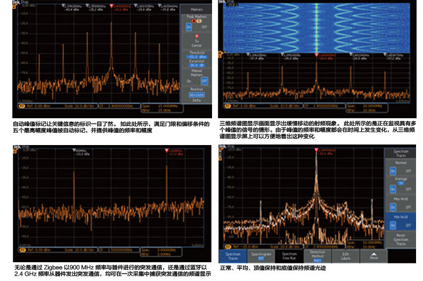Open the Detection Method menu
The image size is (423, 281).
pos(317,256)
